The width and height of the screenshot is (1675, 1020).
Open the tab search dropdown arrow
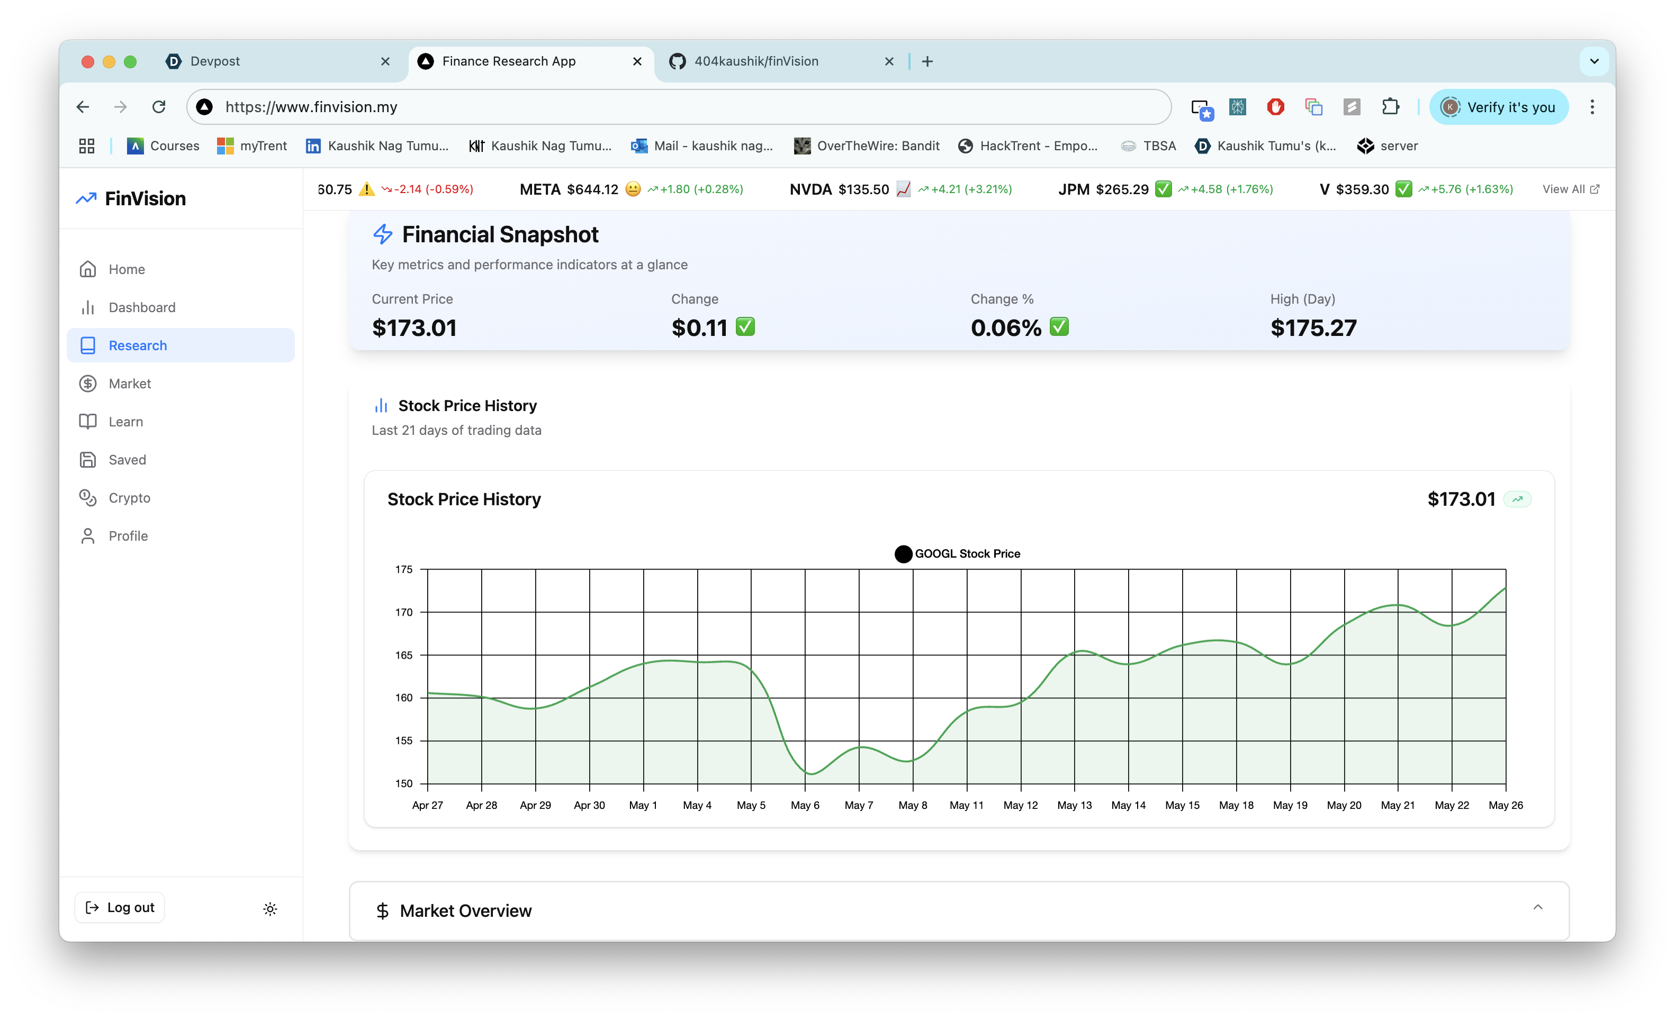pyautogui.click(x=1593, y=61)
